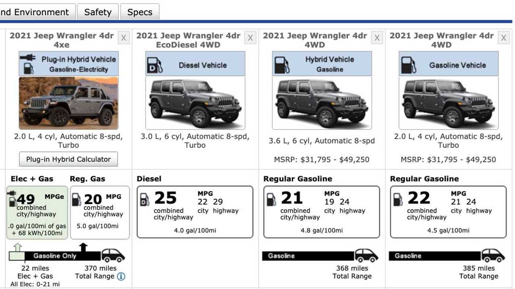Close the EcoDiesel 4WD comparison card
This screenshot has width=515, height=289.
point(251,38)
